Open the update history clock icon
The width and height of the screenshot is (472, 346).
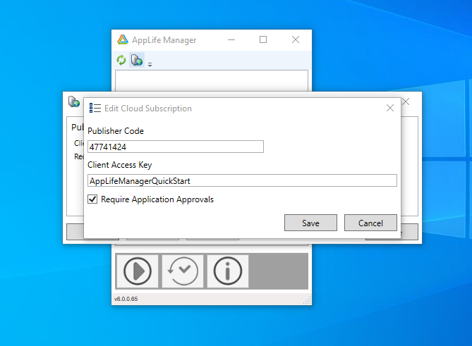(183, 271)
